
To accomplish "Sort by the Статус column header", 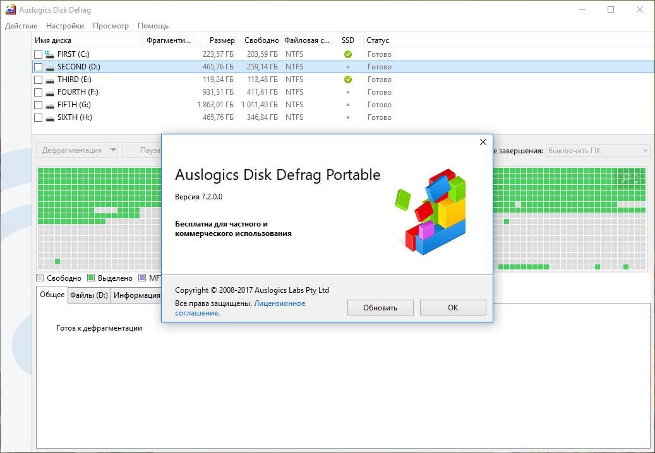I will pos(378,40).
